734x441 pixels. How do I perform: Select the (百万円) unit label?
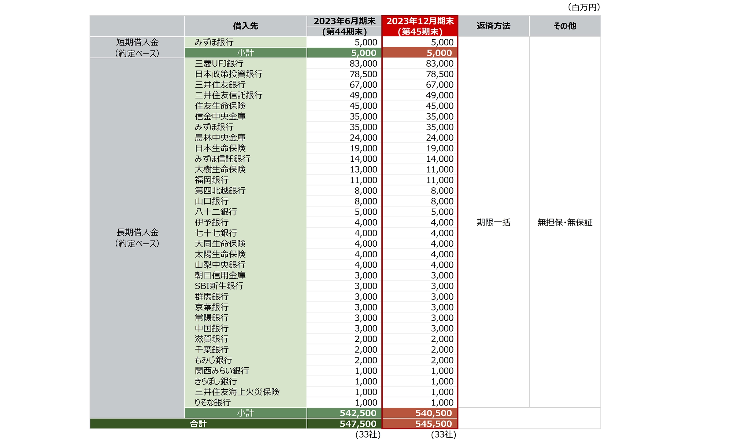584,7
